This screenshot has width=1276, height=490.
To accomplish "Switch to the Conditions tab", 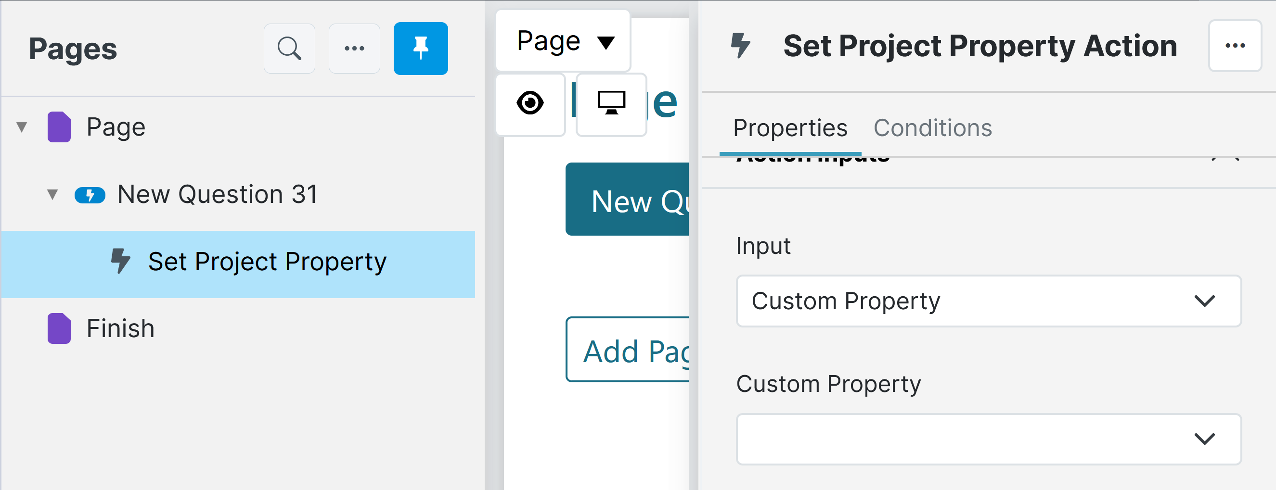I will click(x=932, y=128).
